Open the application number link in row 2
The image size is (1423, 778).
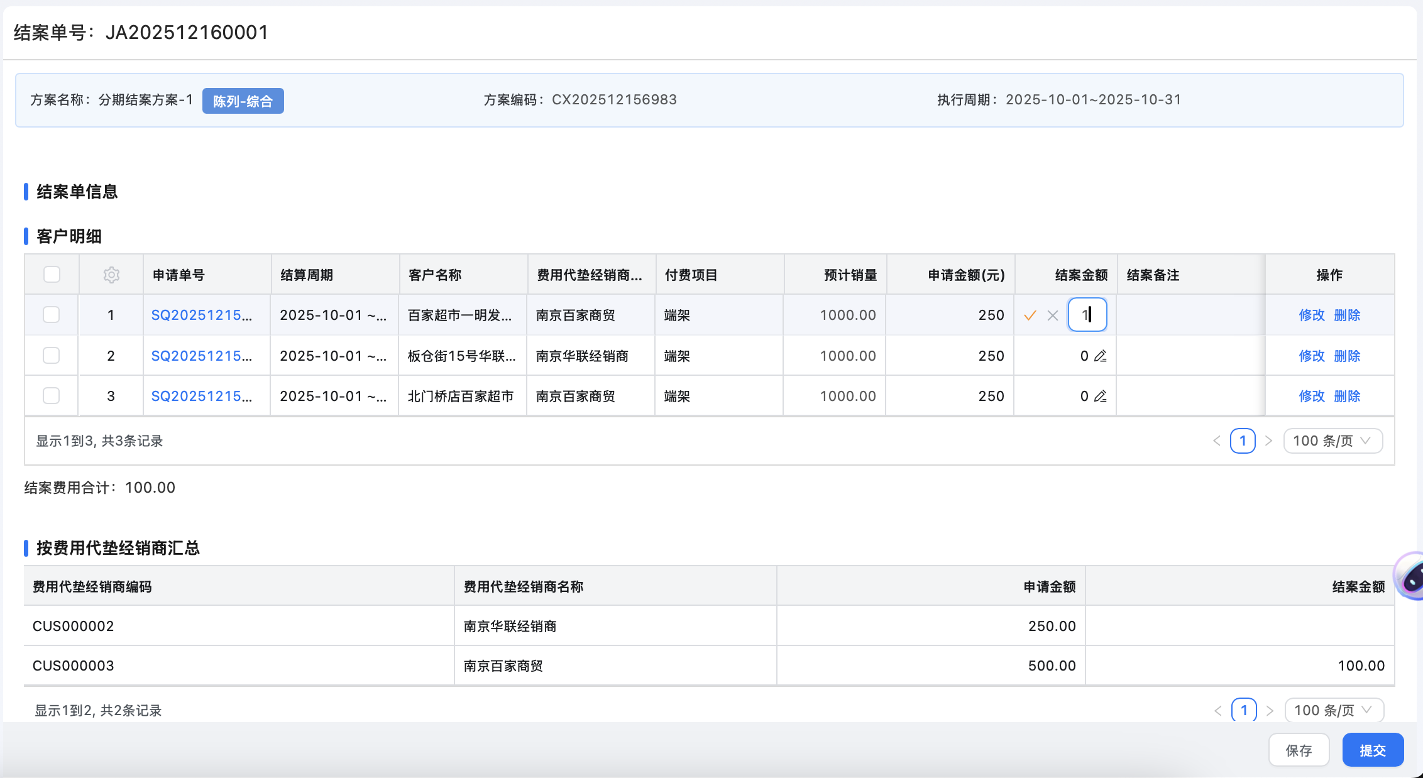(x=201, y=356)
